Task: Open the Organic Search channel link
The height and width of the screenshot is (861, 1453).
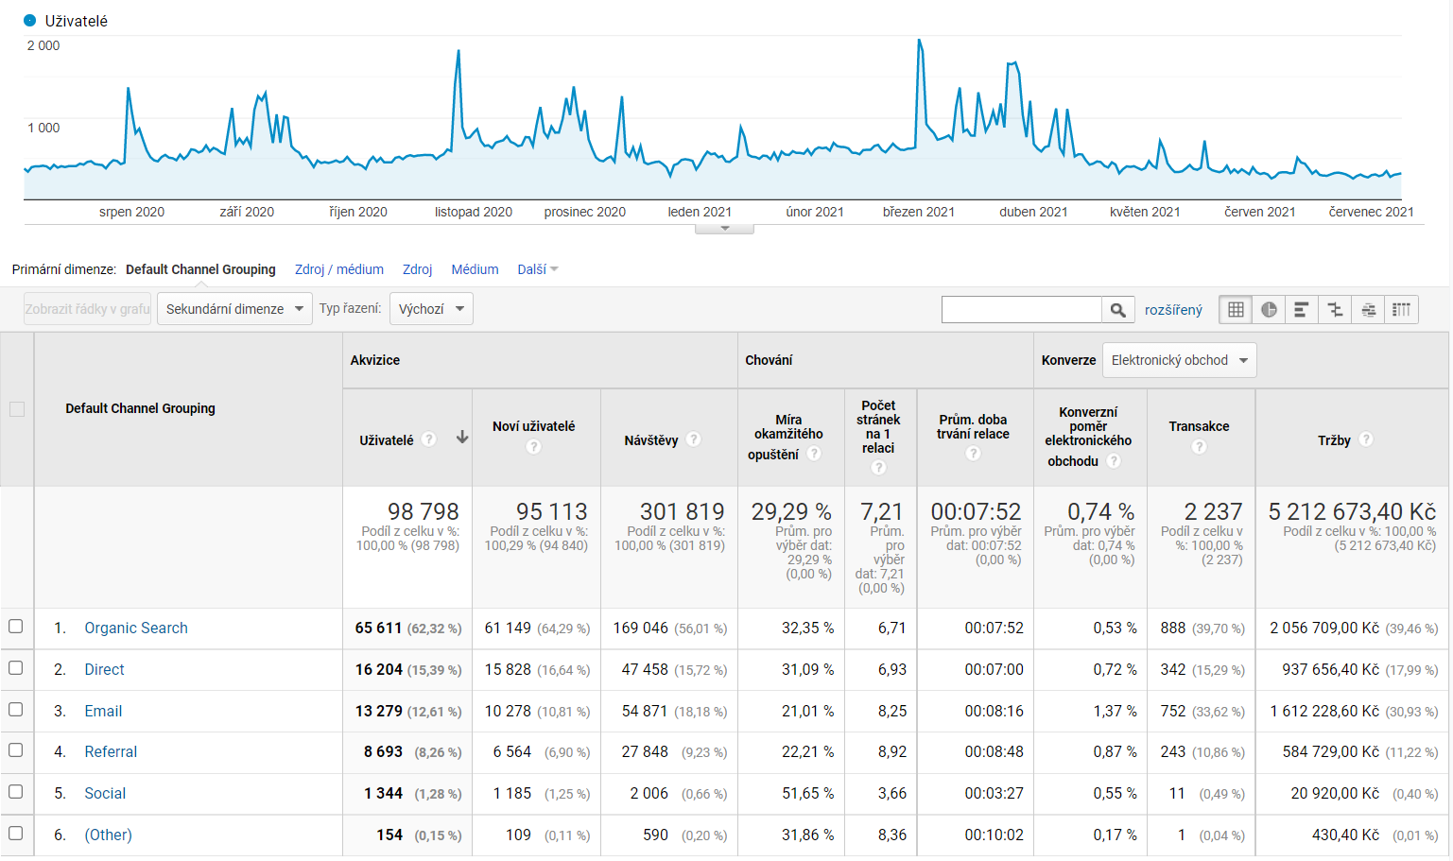Action: pyautogui.click(x=136, y=628)
